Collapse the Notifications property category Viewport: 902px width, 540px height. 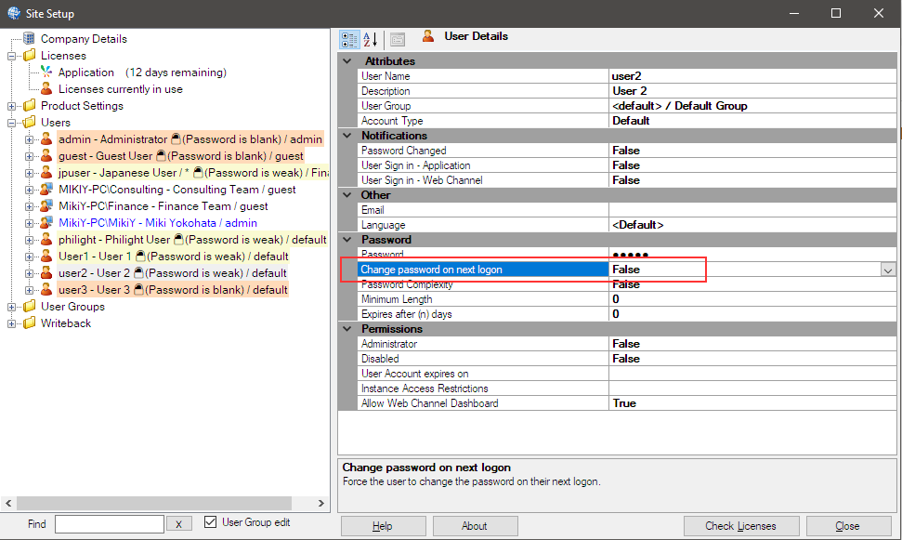coord(346,136)
